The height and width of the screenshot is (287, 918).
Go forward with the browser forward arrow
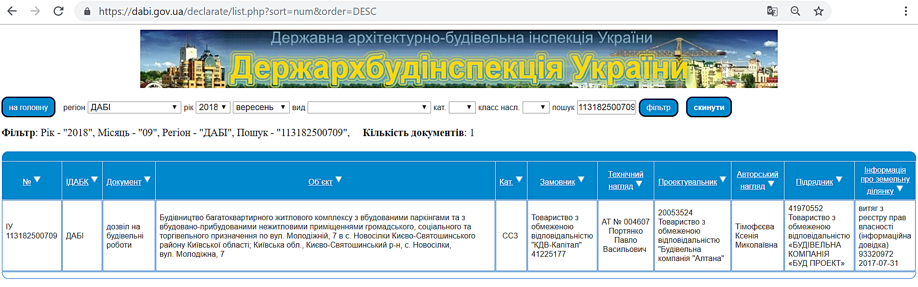(35, 11)
